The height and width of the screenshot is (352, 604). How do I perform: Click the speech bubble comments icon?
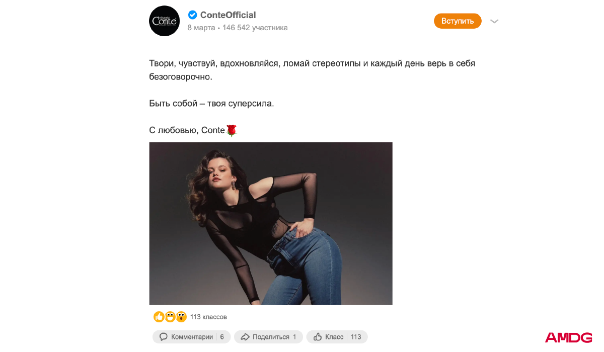163,337
